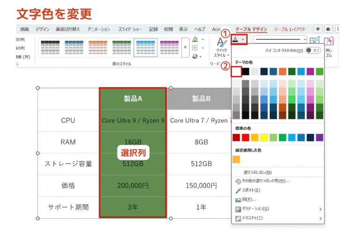
Task: Open the グラデーション menu entry
Action: (x=278, y=209)
